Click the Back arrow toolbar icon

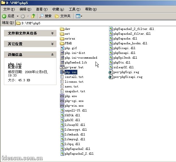point(5,16)
